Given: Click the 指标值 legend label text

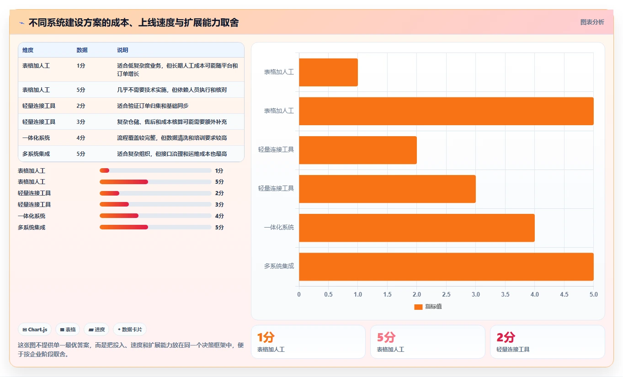Looking at the screenshot, I should click(433, 307).
